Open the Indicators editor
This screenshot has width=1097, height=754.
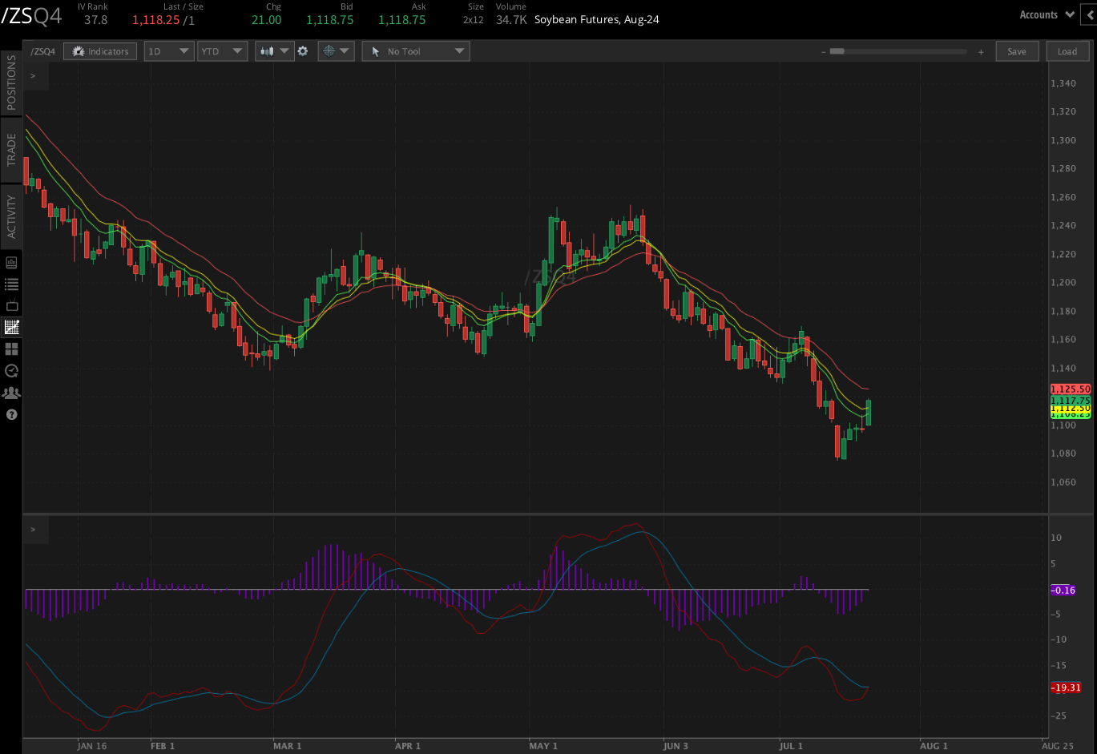[x=99, y=50]
